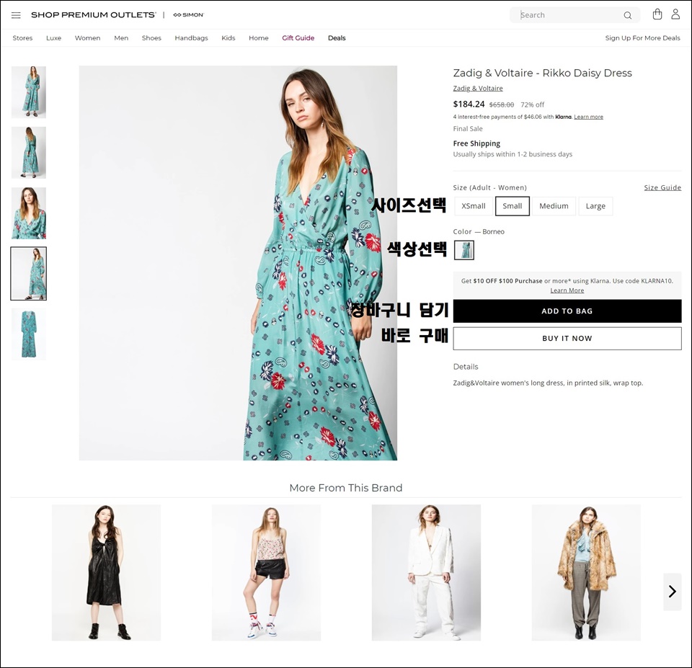Open the Stores menu
This screenshot has height=668, width=692.
coord(22,38)
